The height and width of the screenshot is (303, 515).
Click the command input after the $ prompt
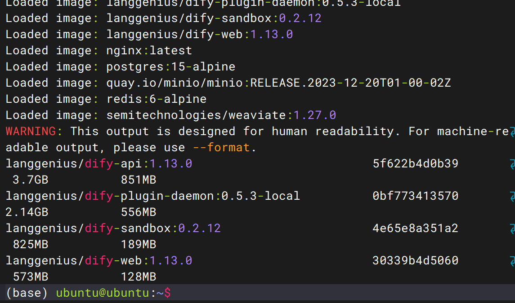(343, 293)
